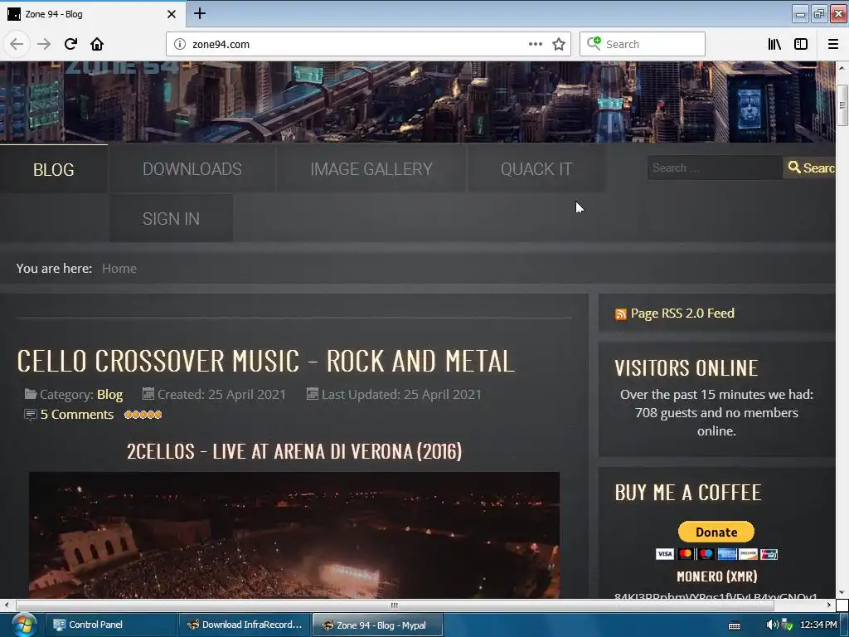
Task: Open page actions three-dot menu
Action: click(x=535, y=44)
